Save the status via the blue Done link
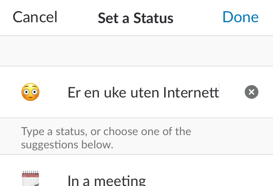The height and width of the screenshot is (186, 273). pos(240,17)
